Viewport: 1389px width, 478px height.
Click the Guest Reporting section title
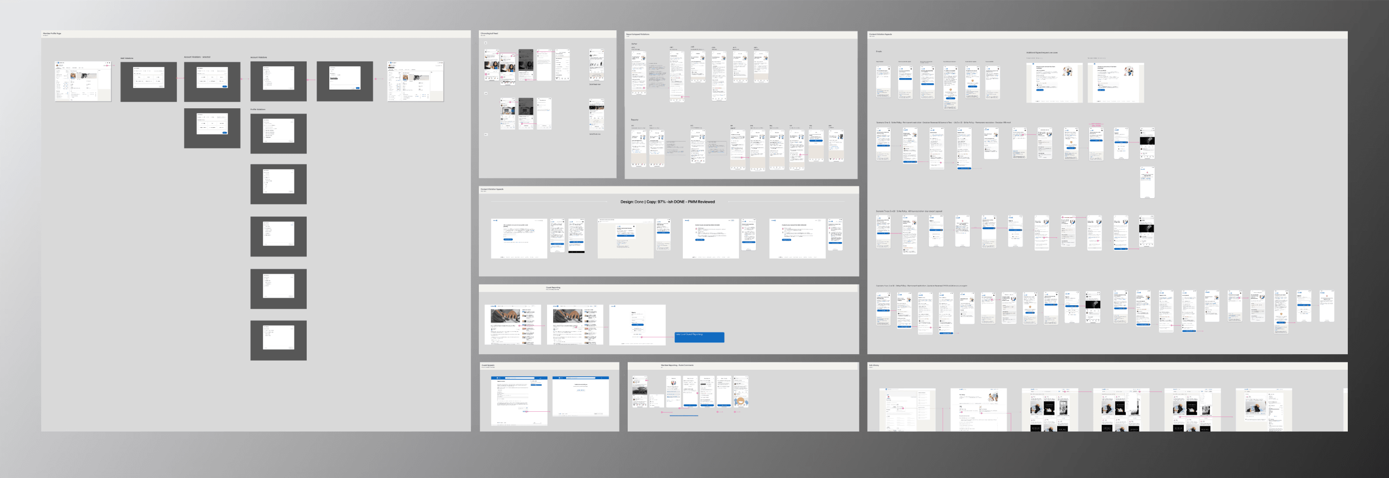[x=553, y=287]
